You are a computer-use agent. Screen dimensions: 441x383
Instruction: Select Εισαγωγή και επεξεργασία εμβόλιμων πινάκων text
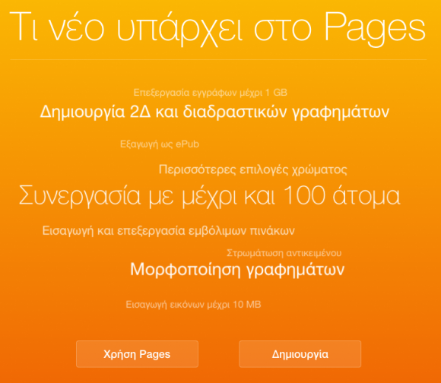[x=169, y=231]
